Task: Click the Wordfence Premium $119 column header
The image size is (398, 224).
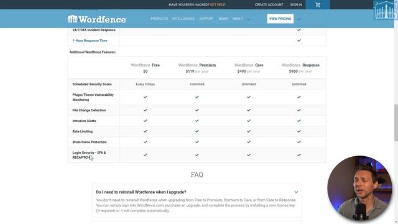Action: coord(197,68)
